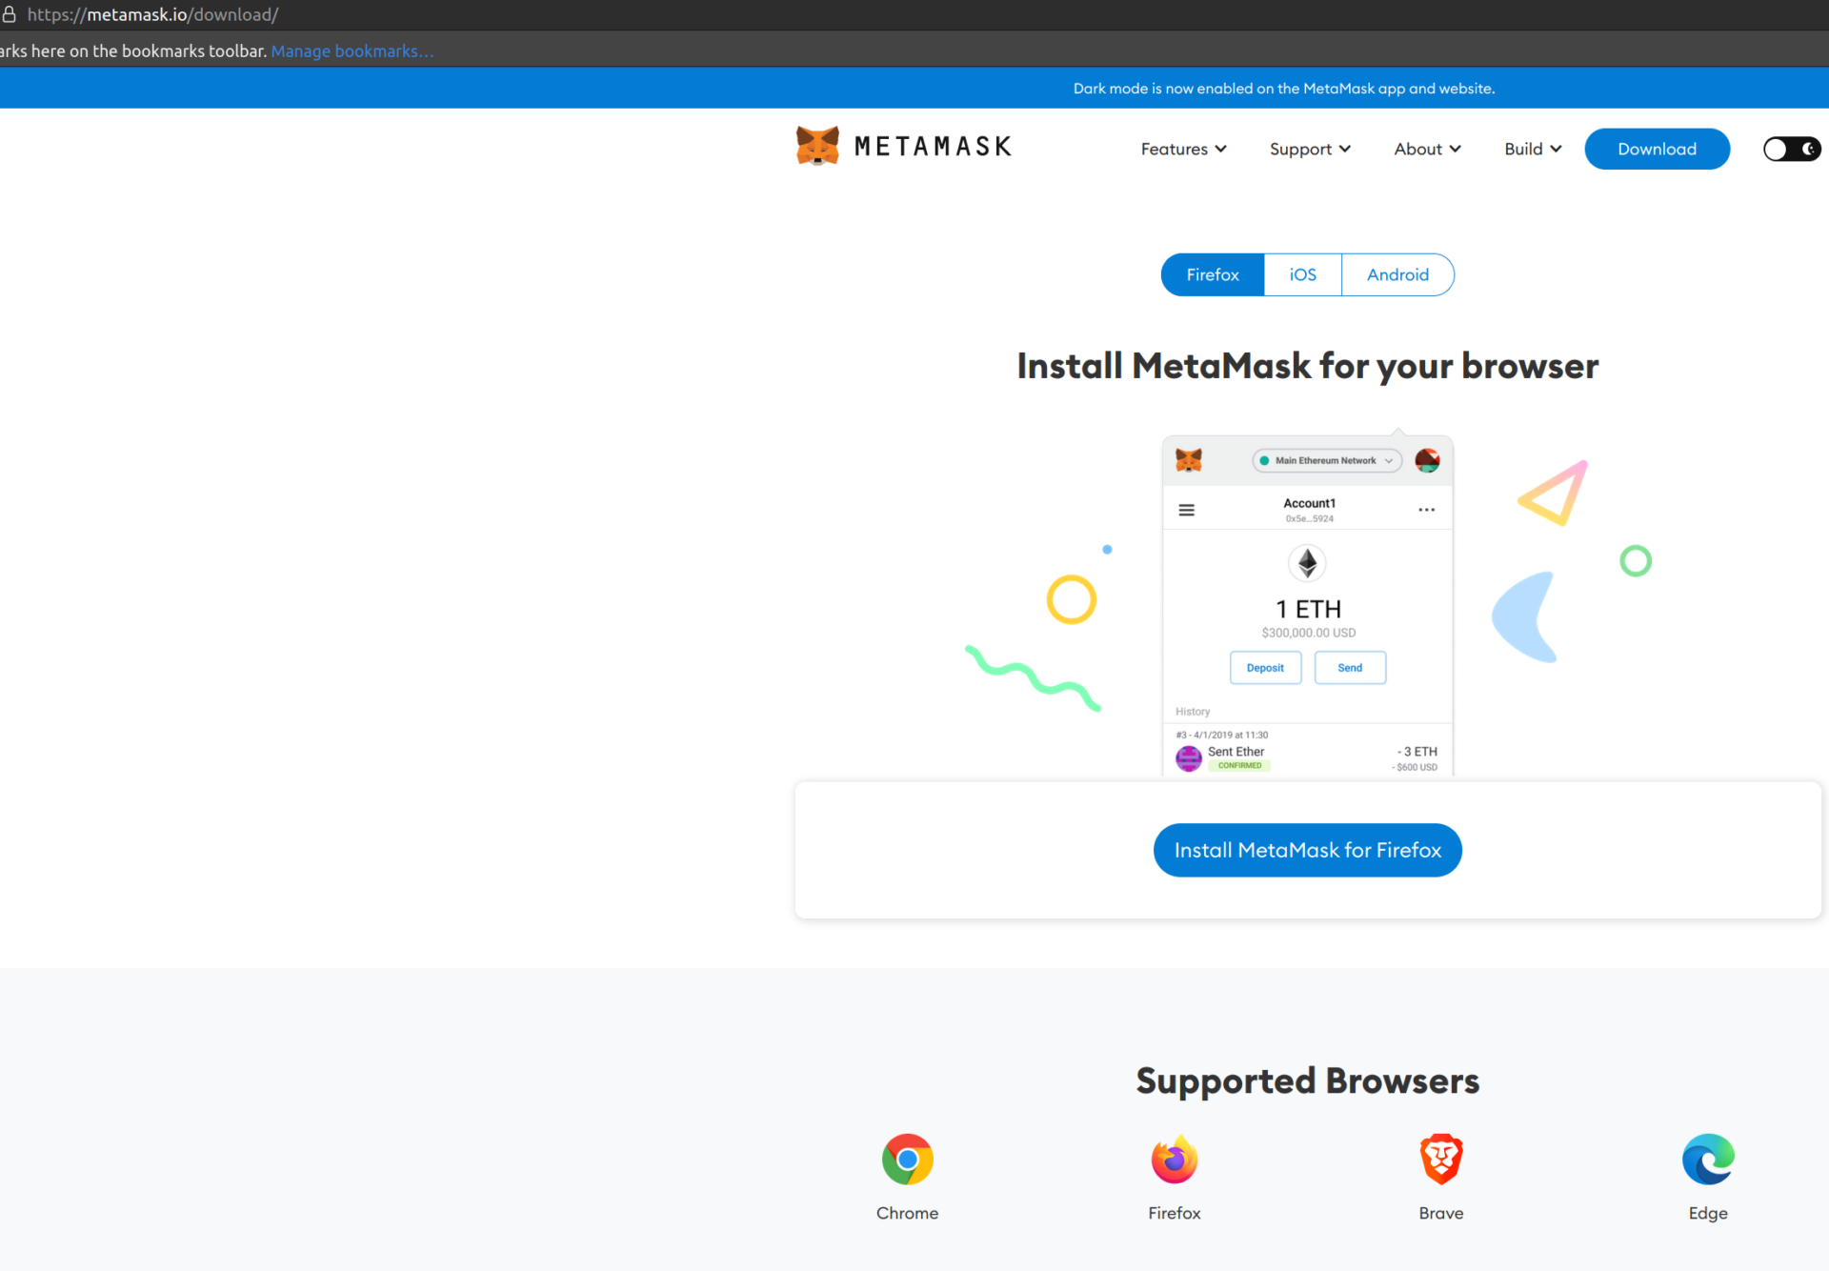Click Install MetaMask for your browser heading
1829x1271 pixels.
point(1307,366)
